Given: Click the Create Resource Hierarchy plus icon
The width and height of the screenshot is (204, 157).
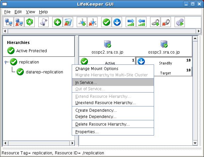Looking at the screenshot, I should (58, 22).
